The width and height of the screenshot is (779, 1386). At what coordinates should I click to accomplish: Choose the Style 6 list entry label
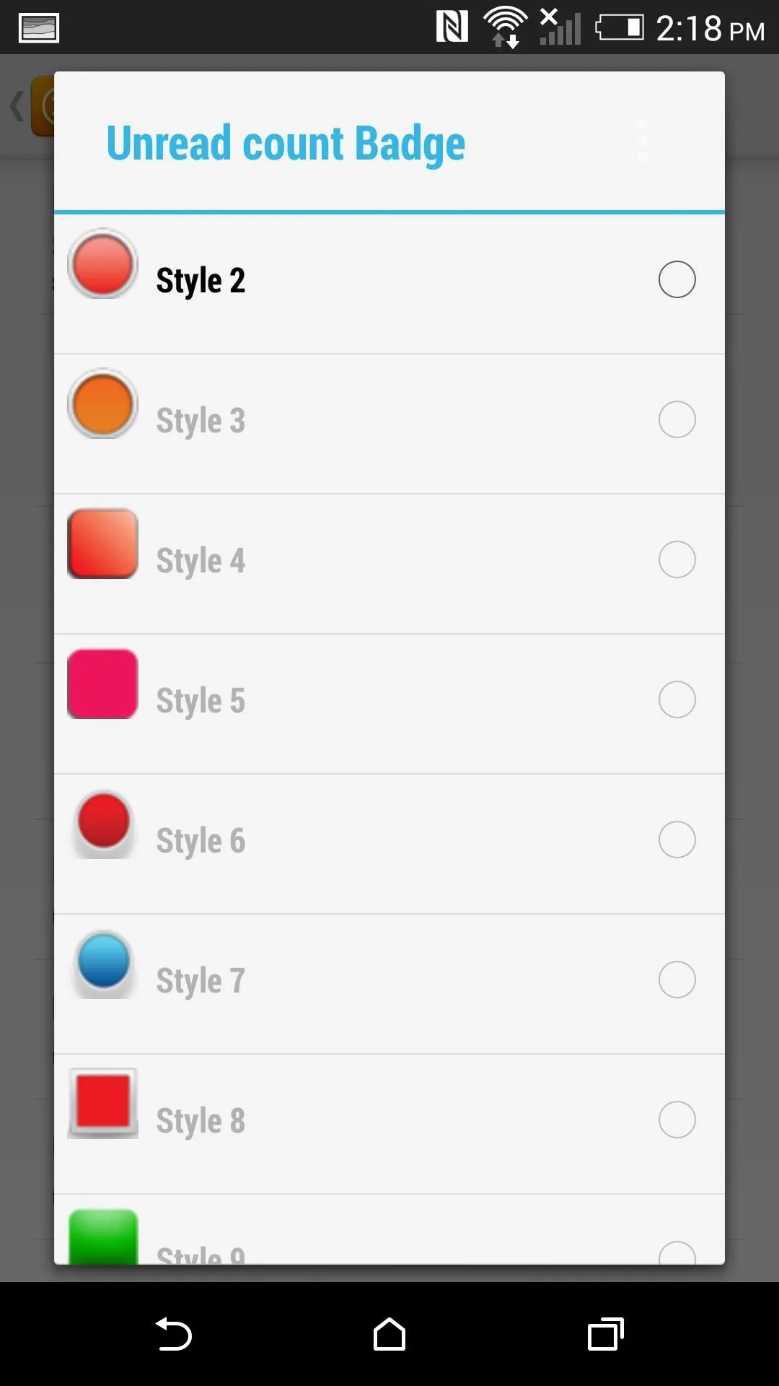click(x=201, y=841)
